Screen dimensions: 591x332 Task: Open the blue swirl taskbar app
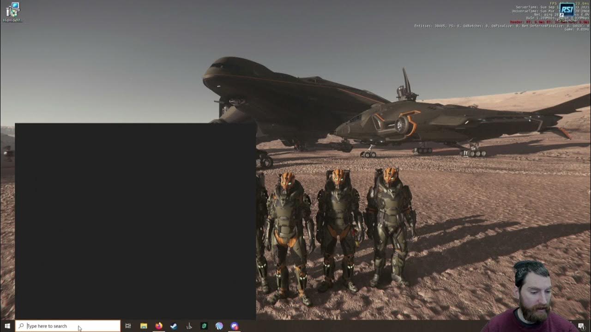pyautogui.click(x=219, y=326)
